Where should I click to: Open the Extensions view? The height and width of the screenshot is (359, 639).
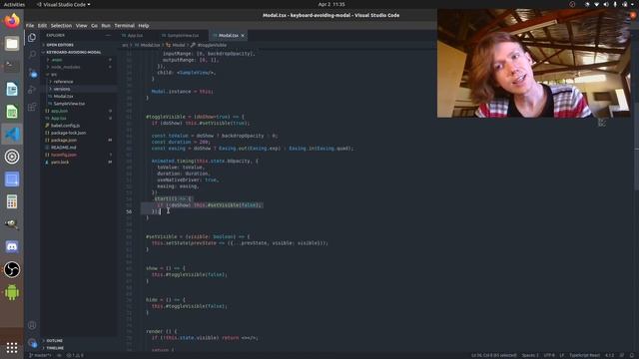32,107
